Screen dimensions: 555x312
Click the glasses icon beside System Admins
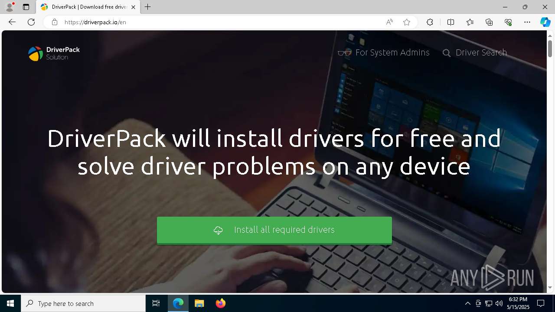344,53
